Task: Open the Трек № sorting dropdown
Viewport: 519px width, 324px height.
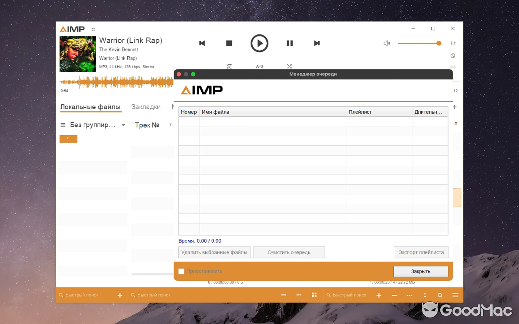Action: pos(147,125)
